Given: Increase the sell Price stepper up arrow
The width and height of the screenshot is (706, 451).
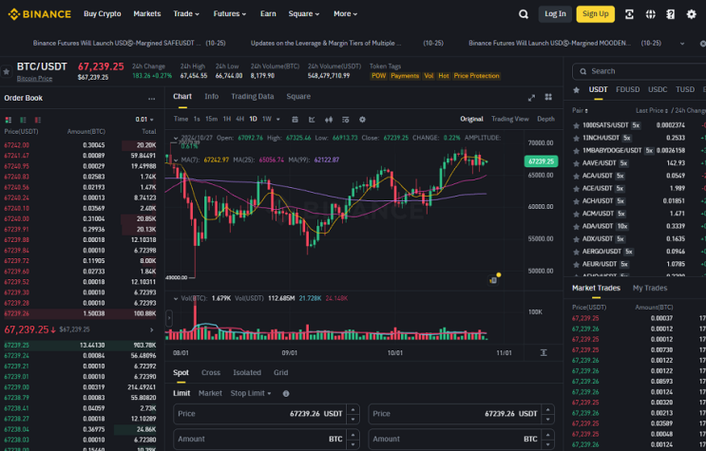Looking at the screenshot, I should (547, 409).
